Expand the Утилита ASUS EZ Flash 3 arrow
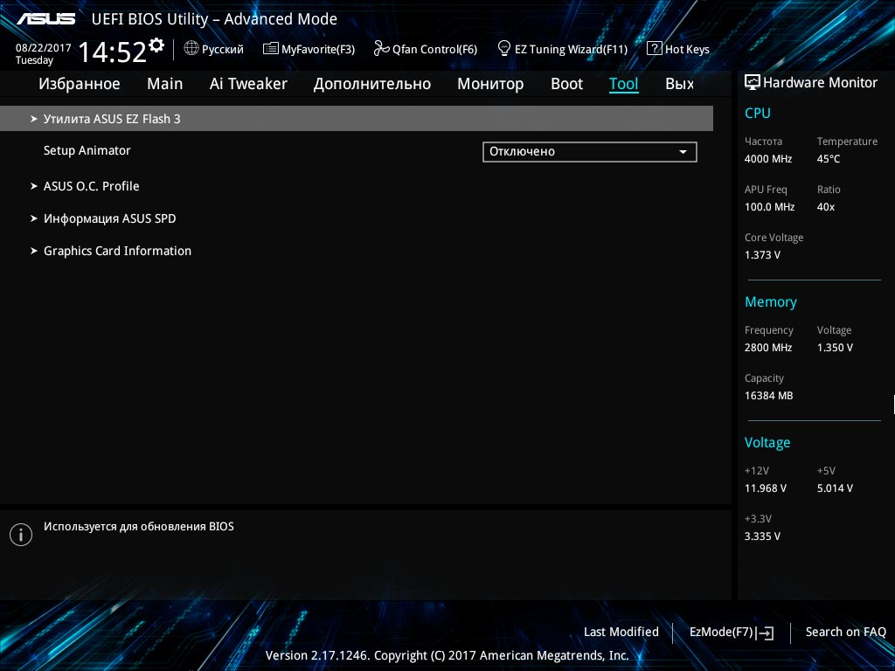The width and height of the screenshot is (895, 671). [x=34, y=119]
